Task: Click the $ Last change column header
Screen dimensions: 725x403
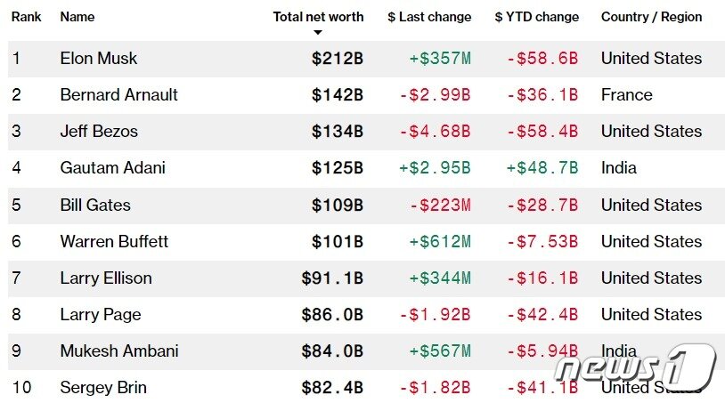Action: [x=429, y=17]
